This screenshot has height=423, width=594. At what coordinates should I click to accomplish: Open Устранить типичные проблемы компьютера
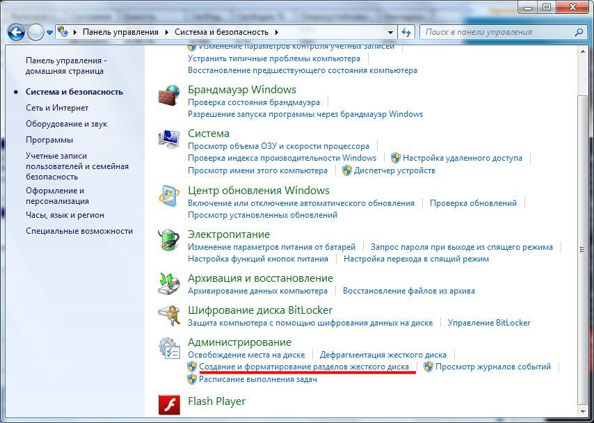274,58
